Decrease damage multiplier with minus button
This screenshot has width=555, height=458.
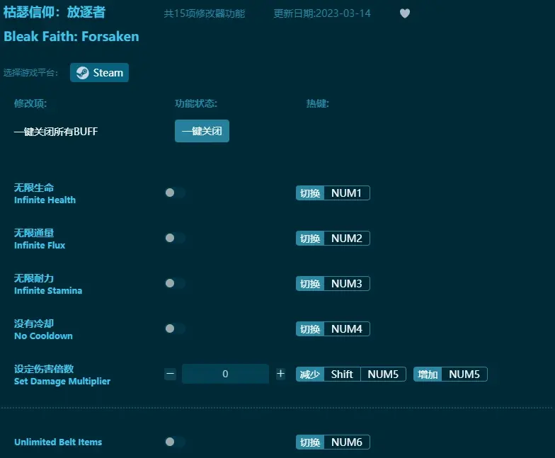[x=170, y=374]
